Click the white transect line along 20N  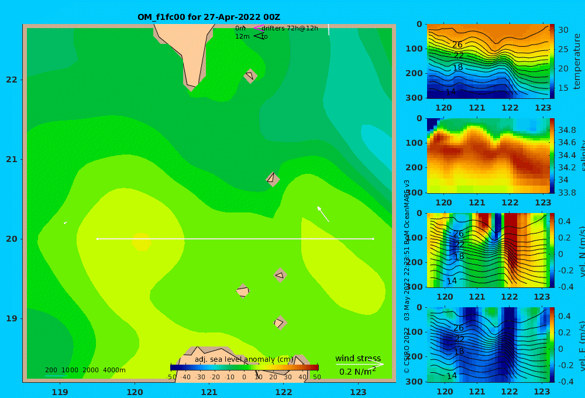tap(235, 239)
